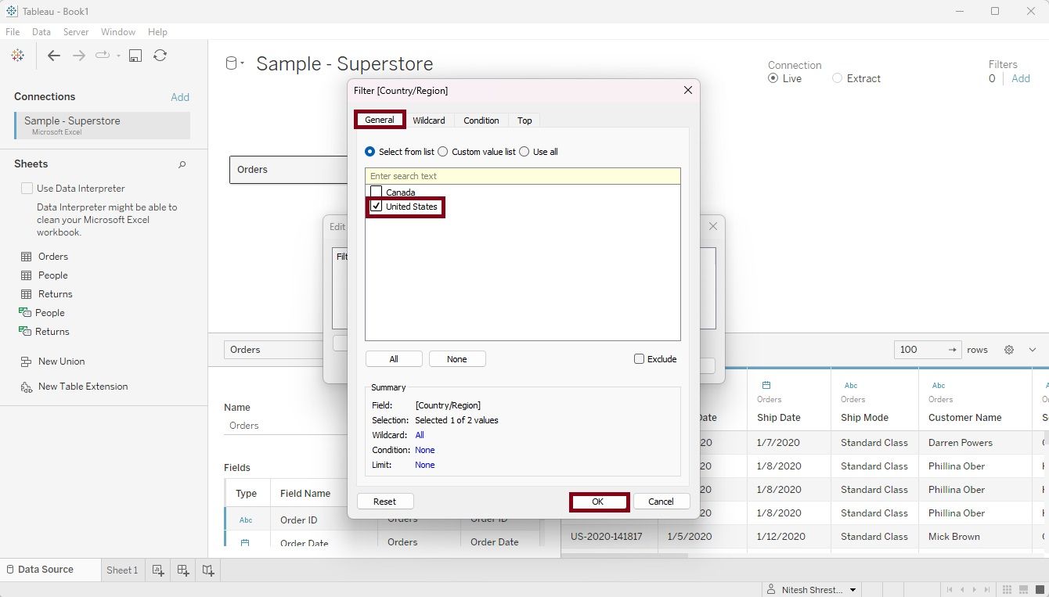Add a new story with the book icon

(x=208, y=570)
